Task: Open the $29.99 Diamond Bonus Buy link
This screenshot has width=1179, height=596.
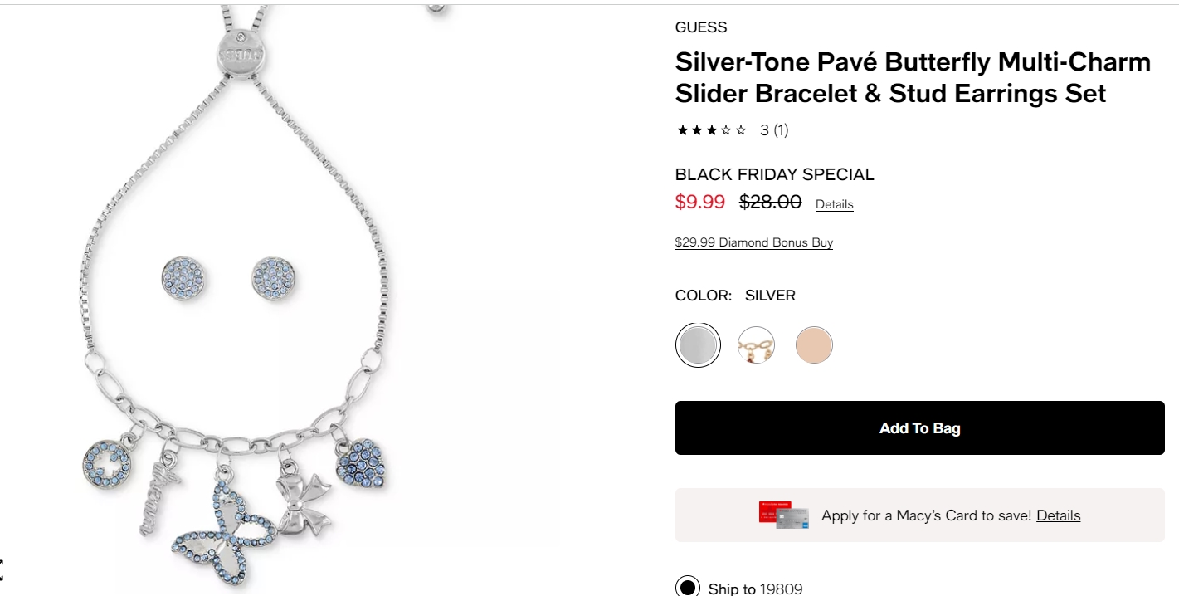Action: pyautogui.click(x=753, y=242)
